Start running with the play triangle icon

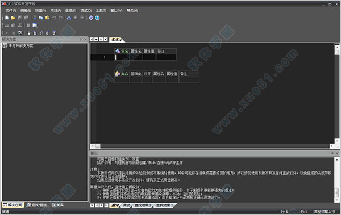[x=7, y=33]
